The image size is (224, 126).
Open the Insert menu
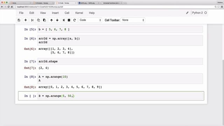coord(55,13)
